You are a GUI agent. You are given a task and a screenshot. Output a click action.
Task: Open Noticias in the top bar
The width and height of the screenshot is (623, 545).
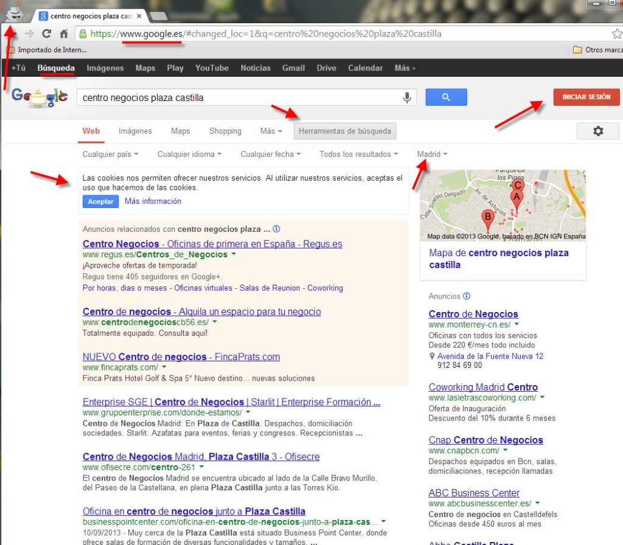(256, 68)
